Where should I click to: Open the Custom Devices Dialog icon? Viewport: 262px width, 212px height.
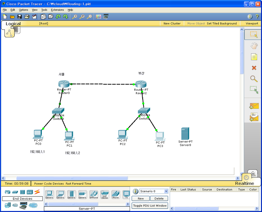coord(106,17)
